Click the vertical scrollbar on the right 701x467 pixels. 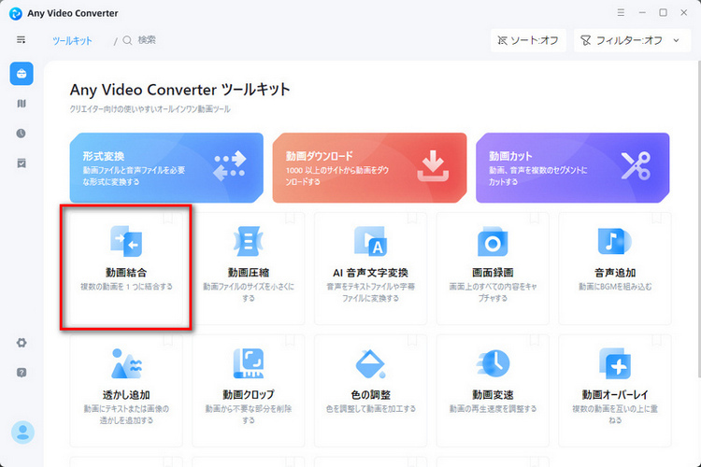pyautogui.click(x=698, y=219)
